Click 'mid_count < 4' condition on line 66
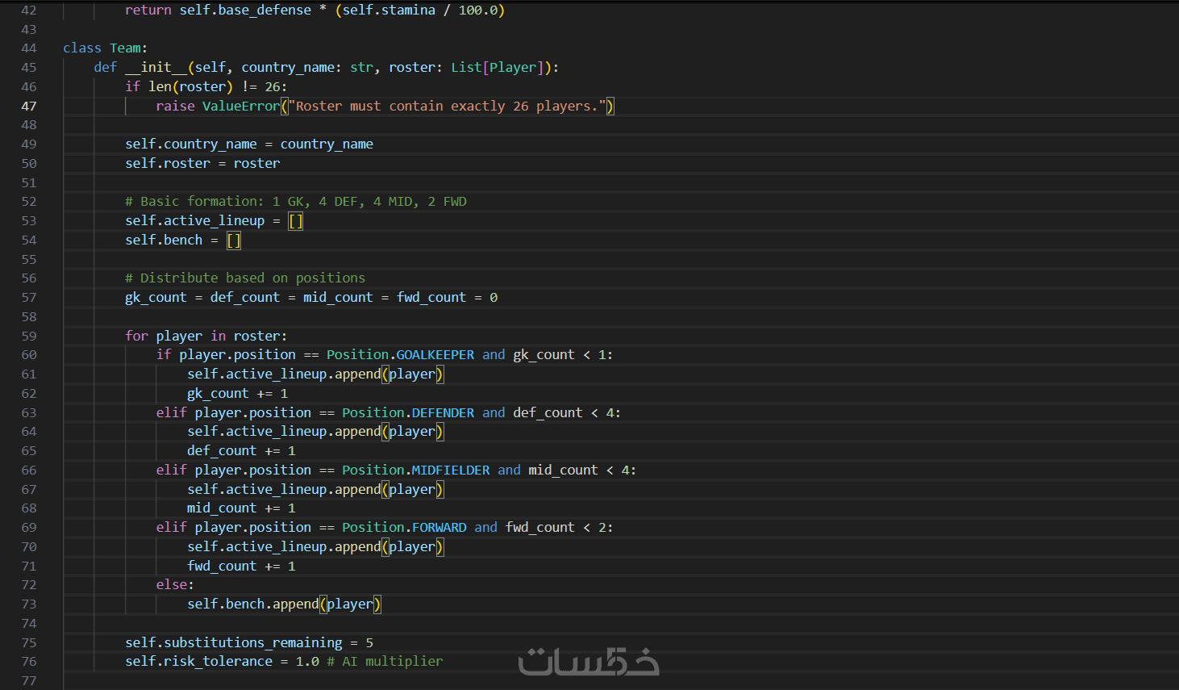The image size is (1179, 690). pos(578,470)
